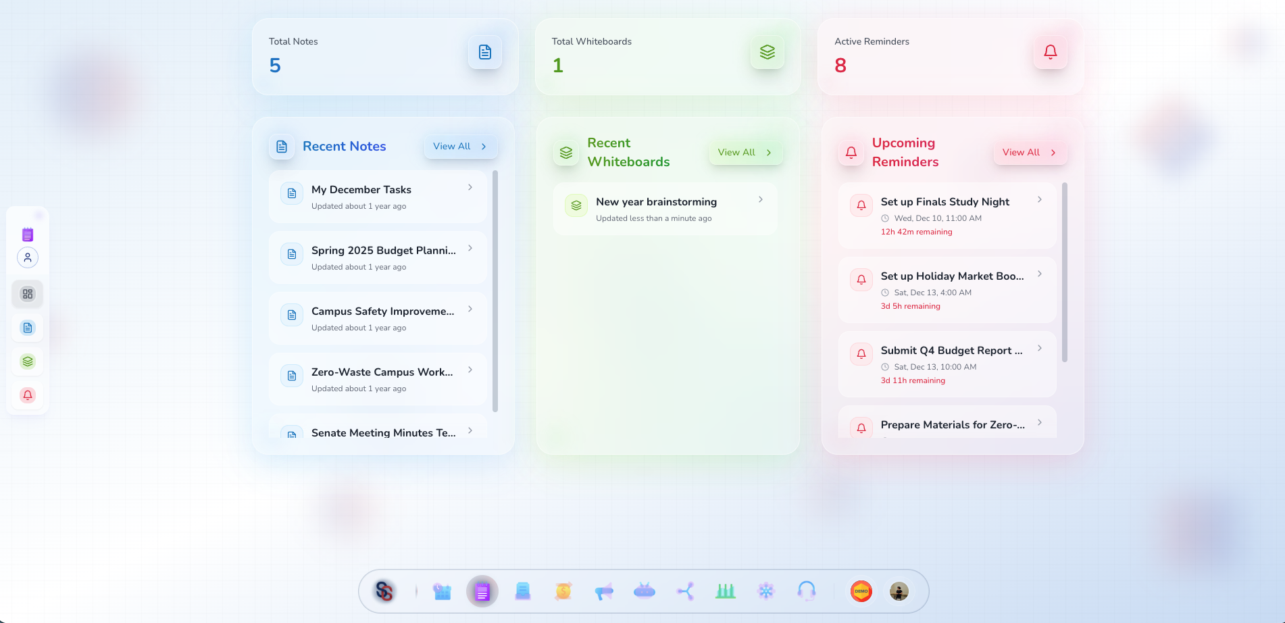This screenshot has height=623, width=1285.
Task: Click the headset support icon in the dock
Action: tap(806, 591)
